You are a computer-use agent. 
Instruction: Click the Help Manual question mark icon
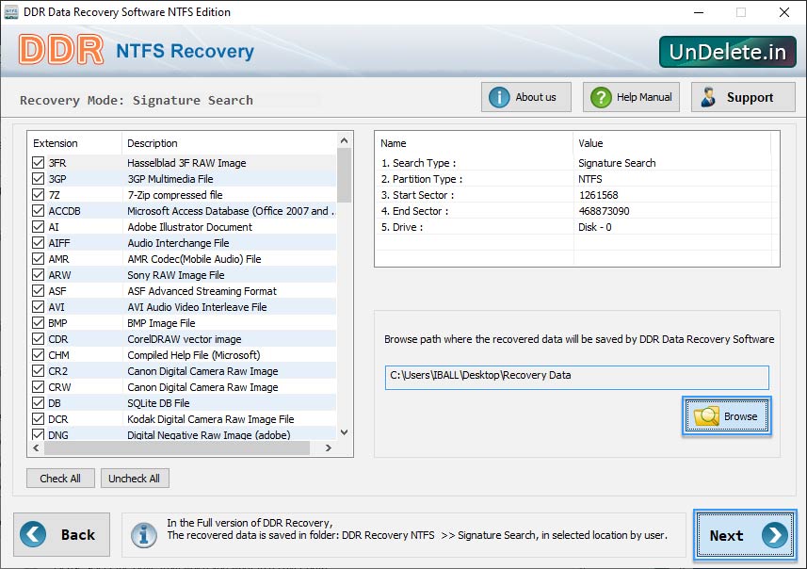tap(601, 97)
